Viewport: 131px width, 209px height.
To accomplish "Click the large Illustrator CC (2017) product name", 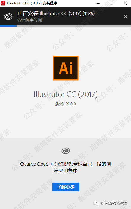I will point(66,94).
